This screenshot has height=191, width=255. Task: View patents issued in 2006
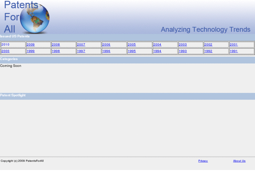pos(106,45)
